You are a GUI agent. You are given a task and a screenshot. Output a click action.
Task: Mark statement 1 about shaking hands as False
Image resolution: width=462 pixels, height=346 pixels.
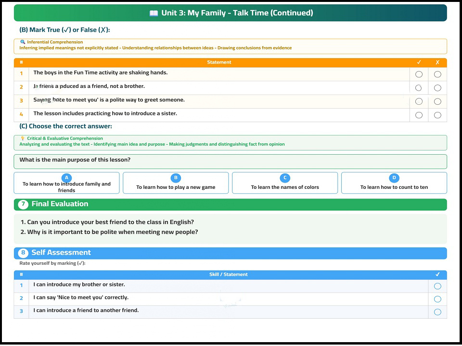click(437, 74)
